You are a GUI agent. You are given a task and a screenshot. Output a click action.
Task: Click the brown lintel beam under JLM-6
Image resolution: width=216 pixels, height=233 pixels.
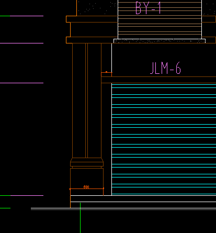158,80
